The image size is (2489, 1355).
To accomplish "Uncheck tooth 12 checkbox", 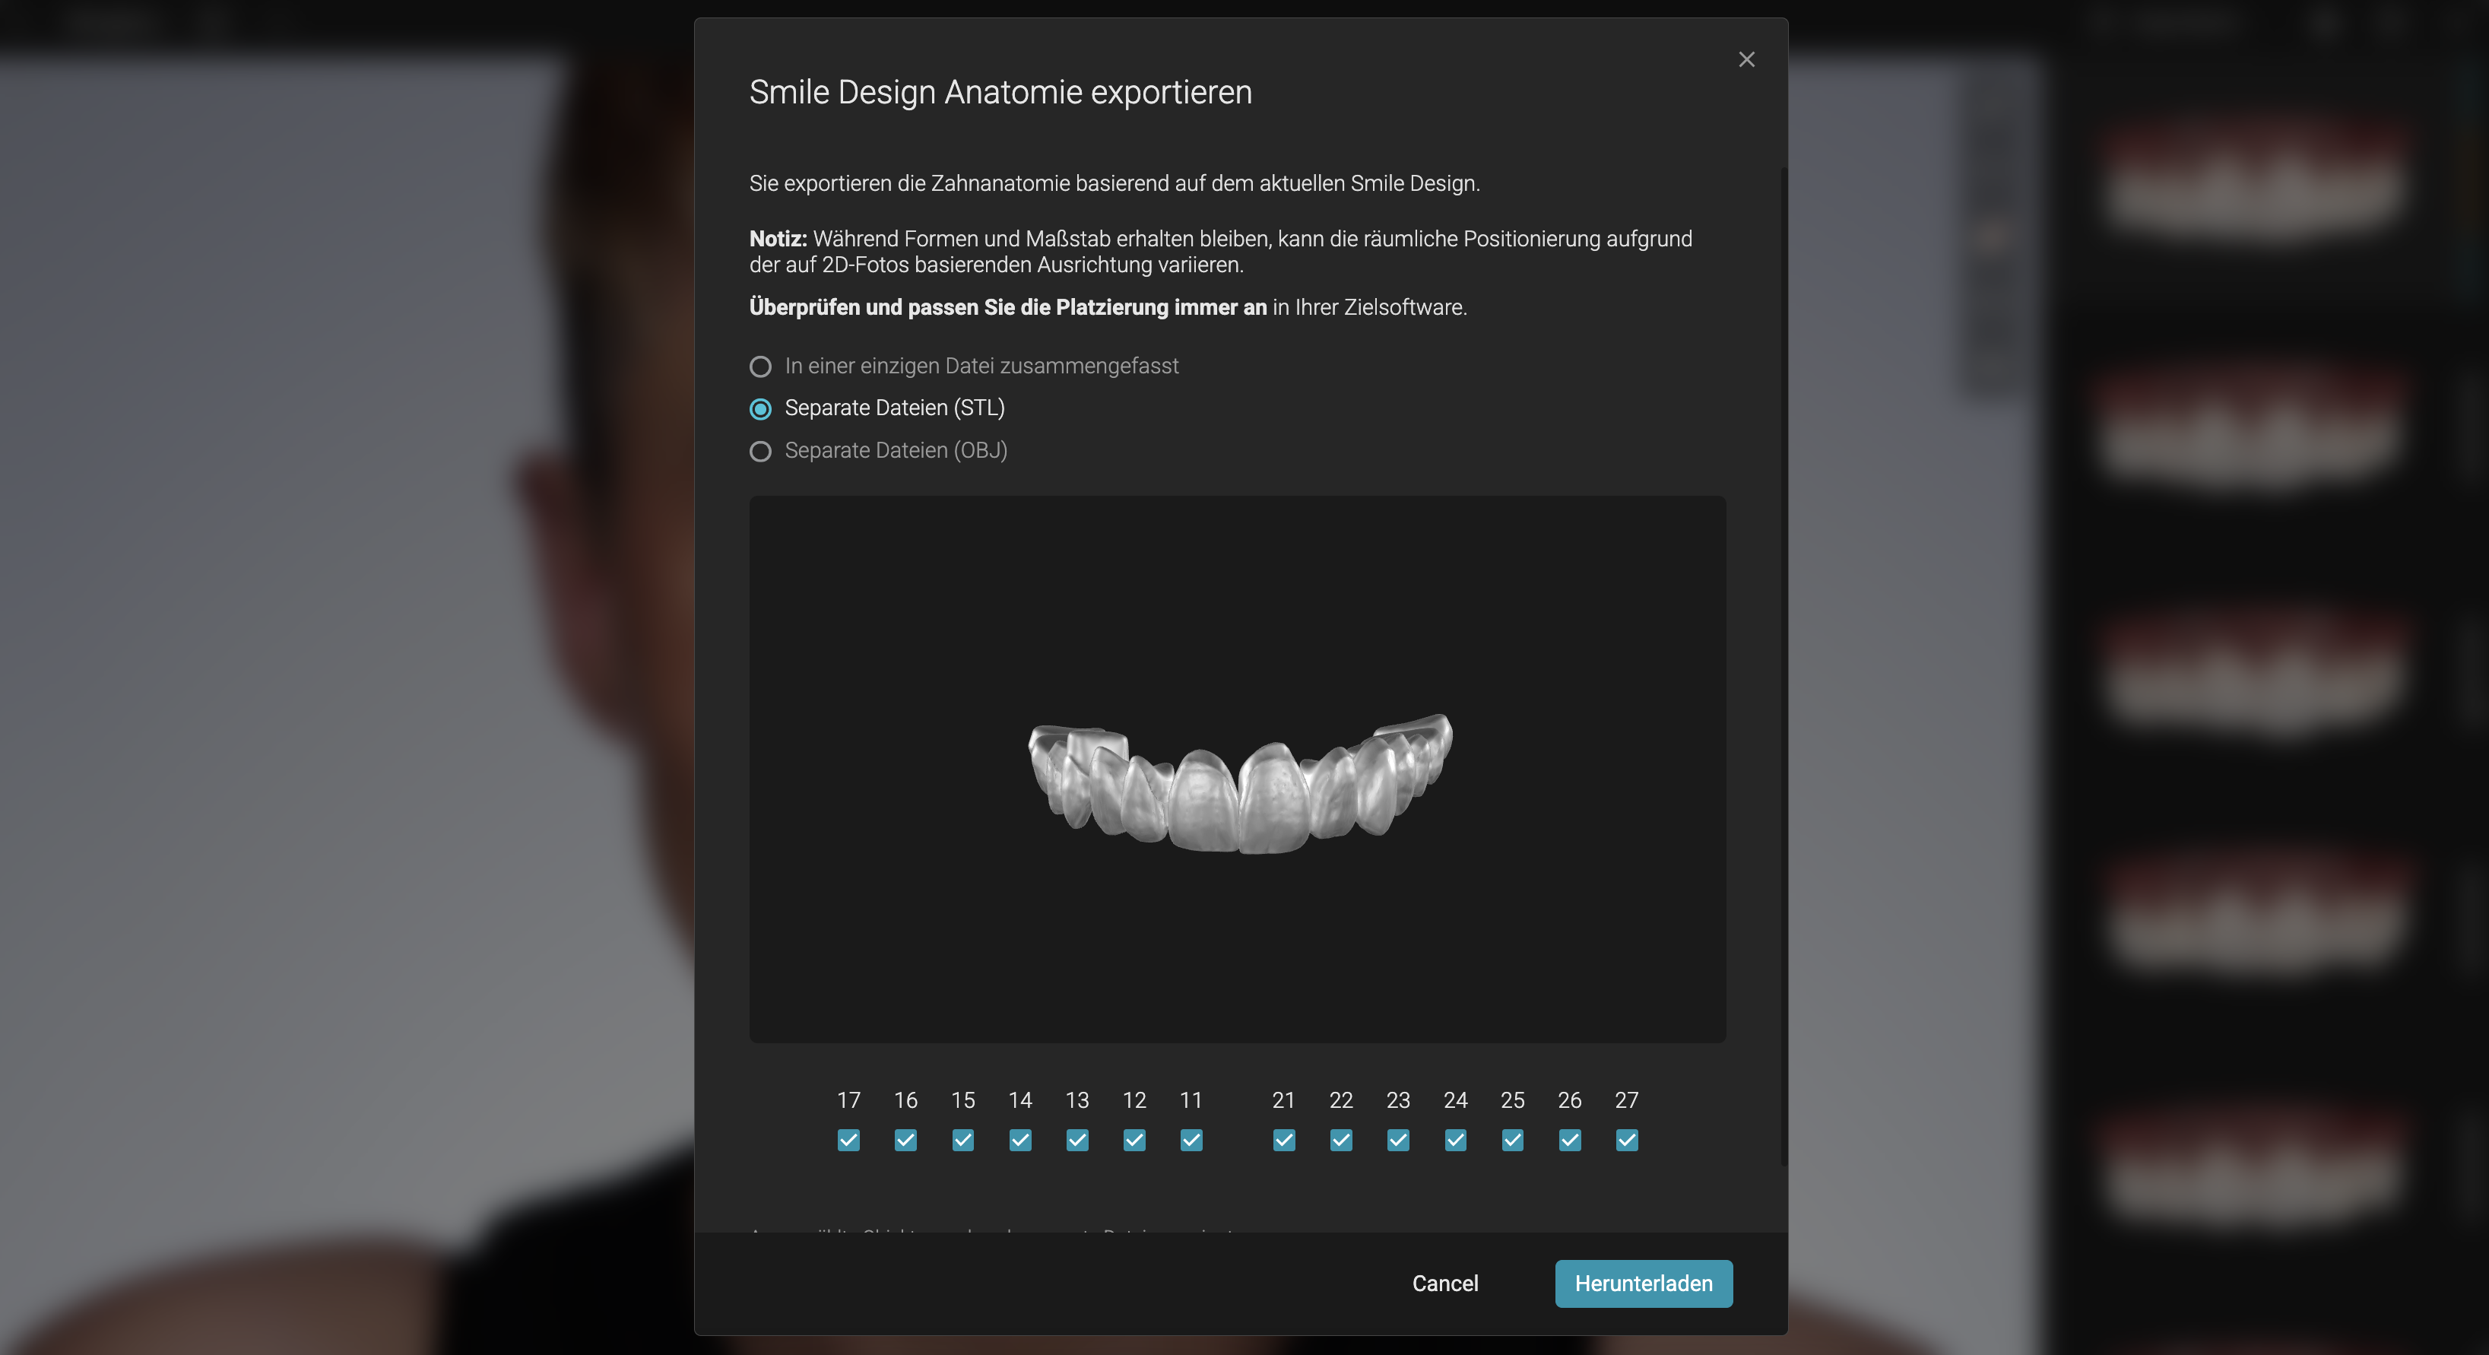I will [1134, 1141].
